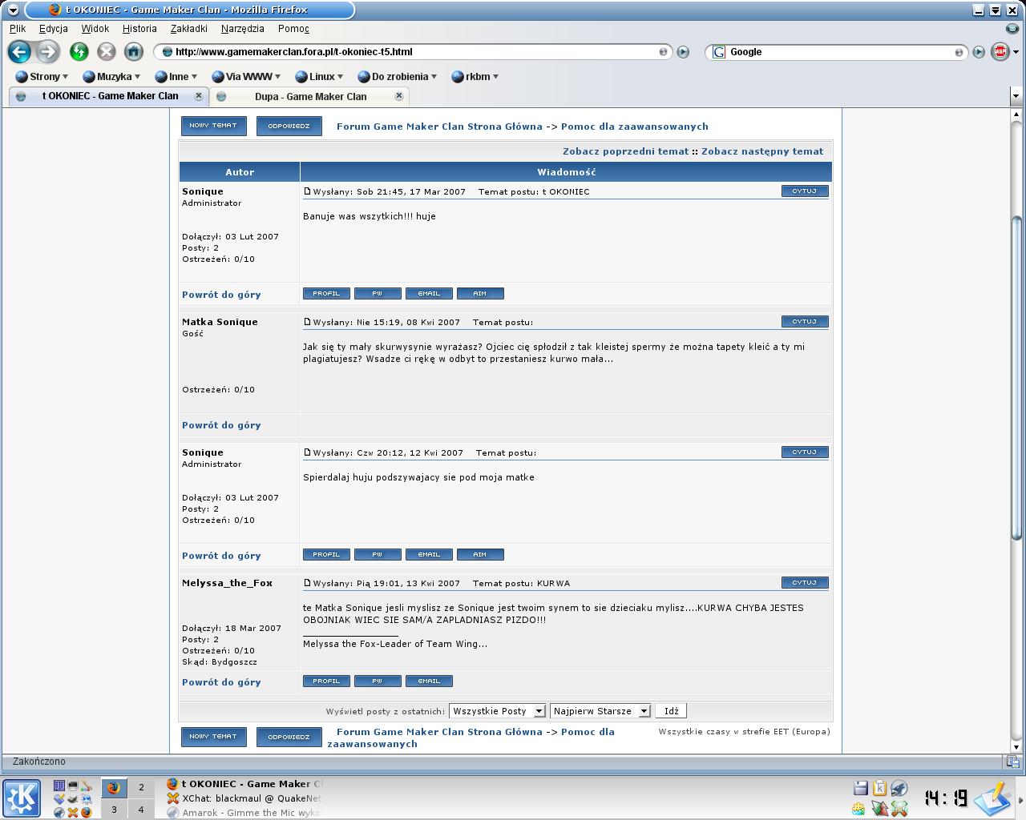Click the Go arrow next to URL bar
1026x820 pixels.
[683, 52]
